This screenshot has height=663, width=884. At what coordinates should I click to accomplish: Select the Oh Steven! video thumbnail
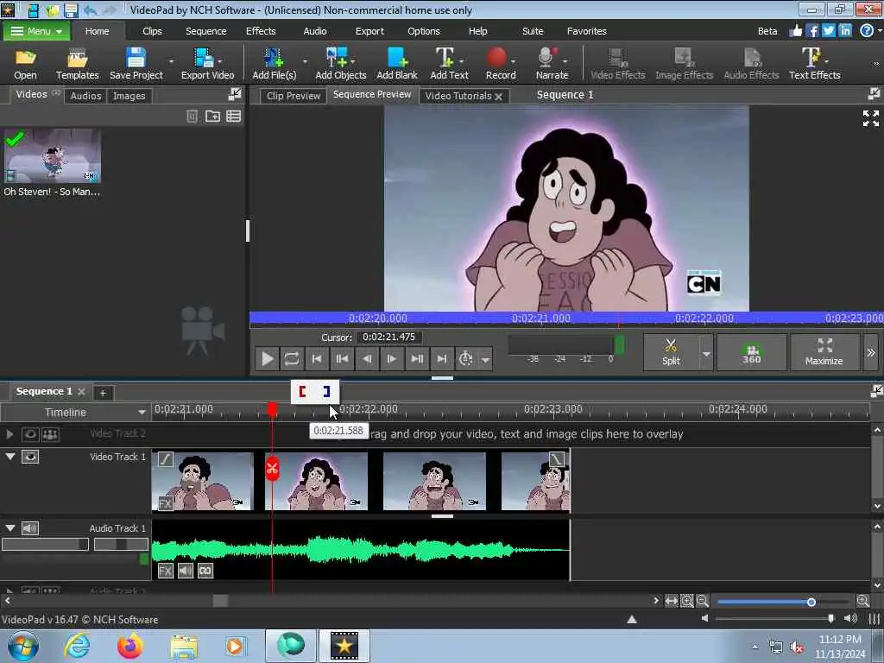(x=53, y=155)
